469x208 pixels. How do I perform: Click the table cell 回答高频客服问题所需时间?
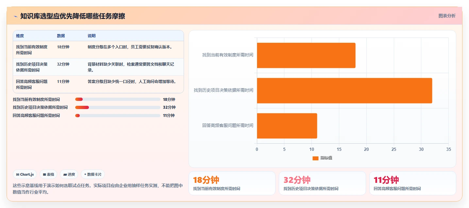pos(32,84)
